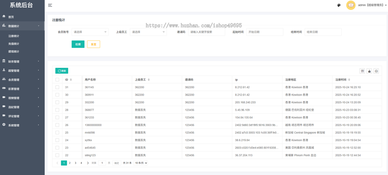Click the green 检索 search button
The height and width of the screenshot is (175, 388).
click(x=78, y=44)
